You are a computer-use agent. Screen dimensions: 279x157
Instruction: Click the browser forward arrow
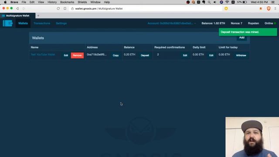[x=24, y=9]
